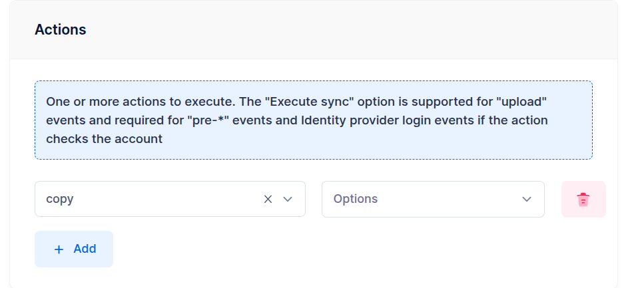Click the 'checks the account' text line
The width and height of the screenshot is (628, 288).
click(x=104, y=139)
